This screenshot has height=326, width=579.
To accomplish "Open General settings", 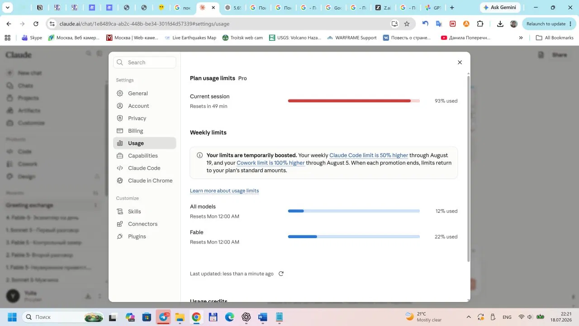I will (x=144, y=93).
